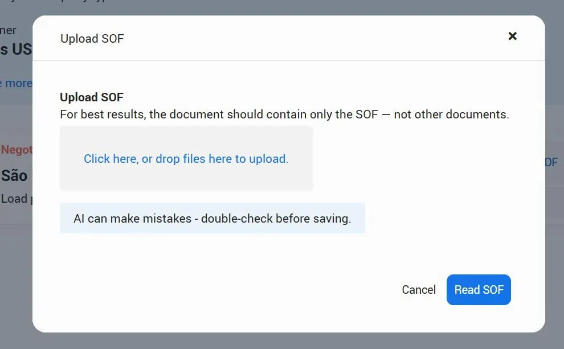
Task: Click the 'Upload SOF' dialog title
Action: pyautogui.click(x=92, y=39)
